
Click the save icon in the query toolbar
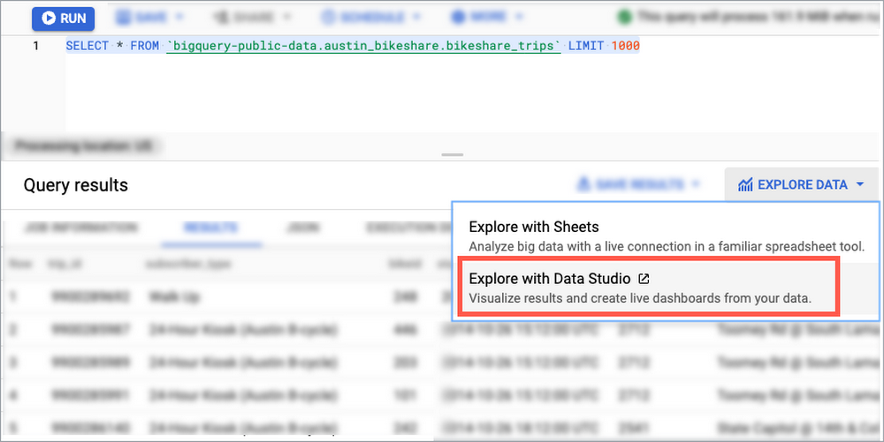122,18
